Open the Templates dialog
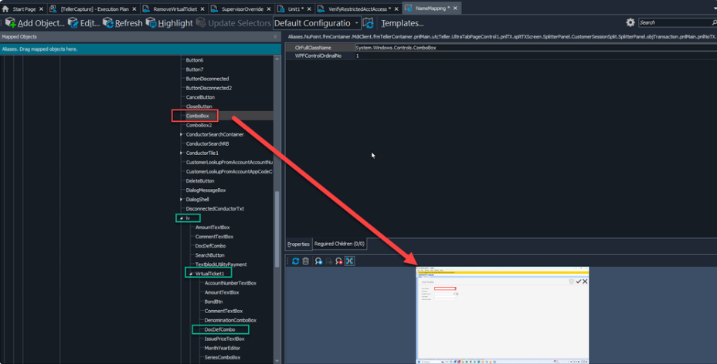The width and height of the screenshot is (717, 364). coord(395,23)
